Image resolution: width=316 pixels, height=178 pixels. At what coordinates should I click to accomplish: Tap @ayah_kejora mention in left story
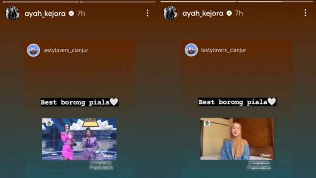101,167
